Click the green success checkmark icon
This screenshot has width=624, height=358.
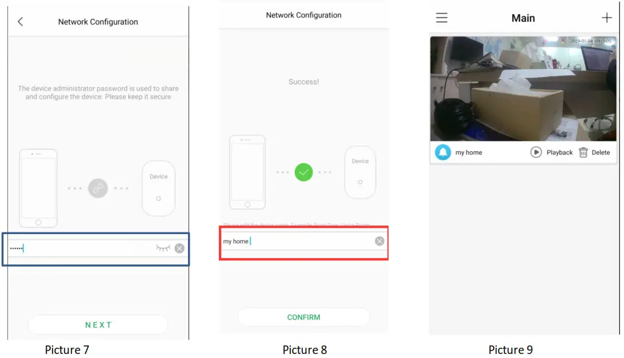coord(303,172)
